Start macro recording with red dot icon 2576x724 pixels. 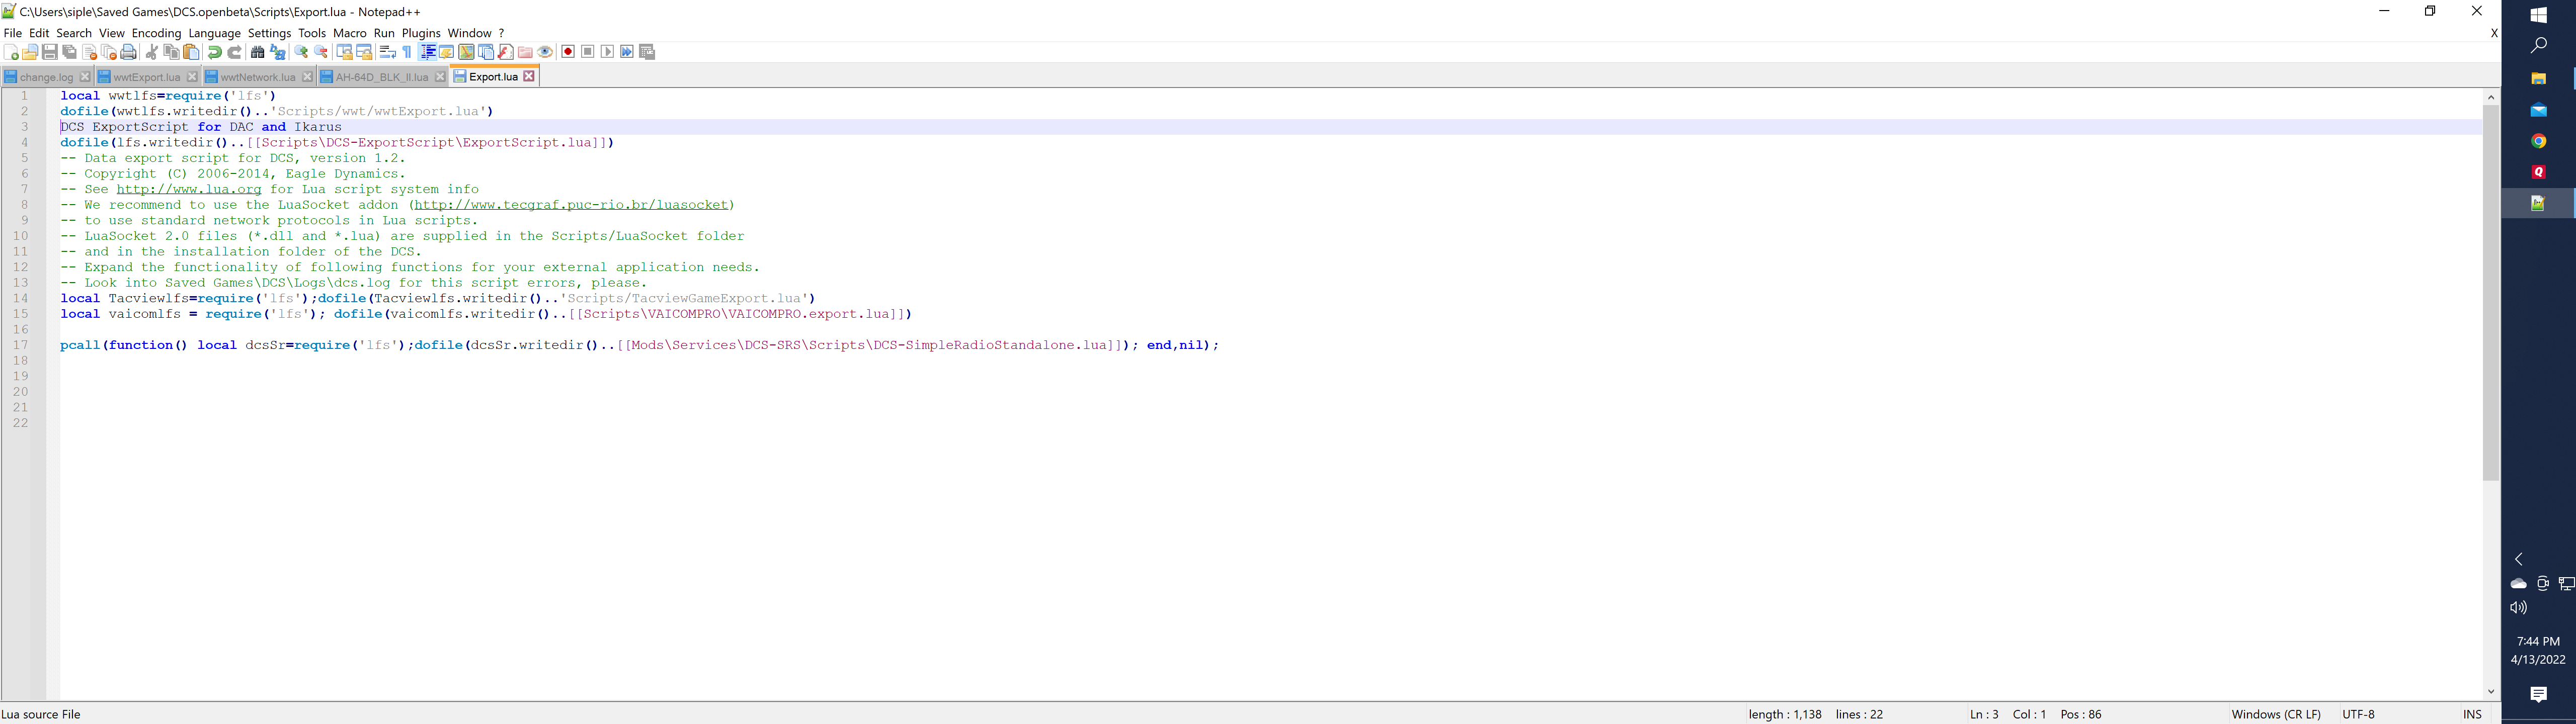(568, 52)
